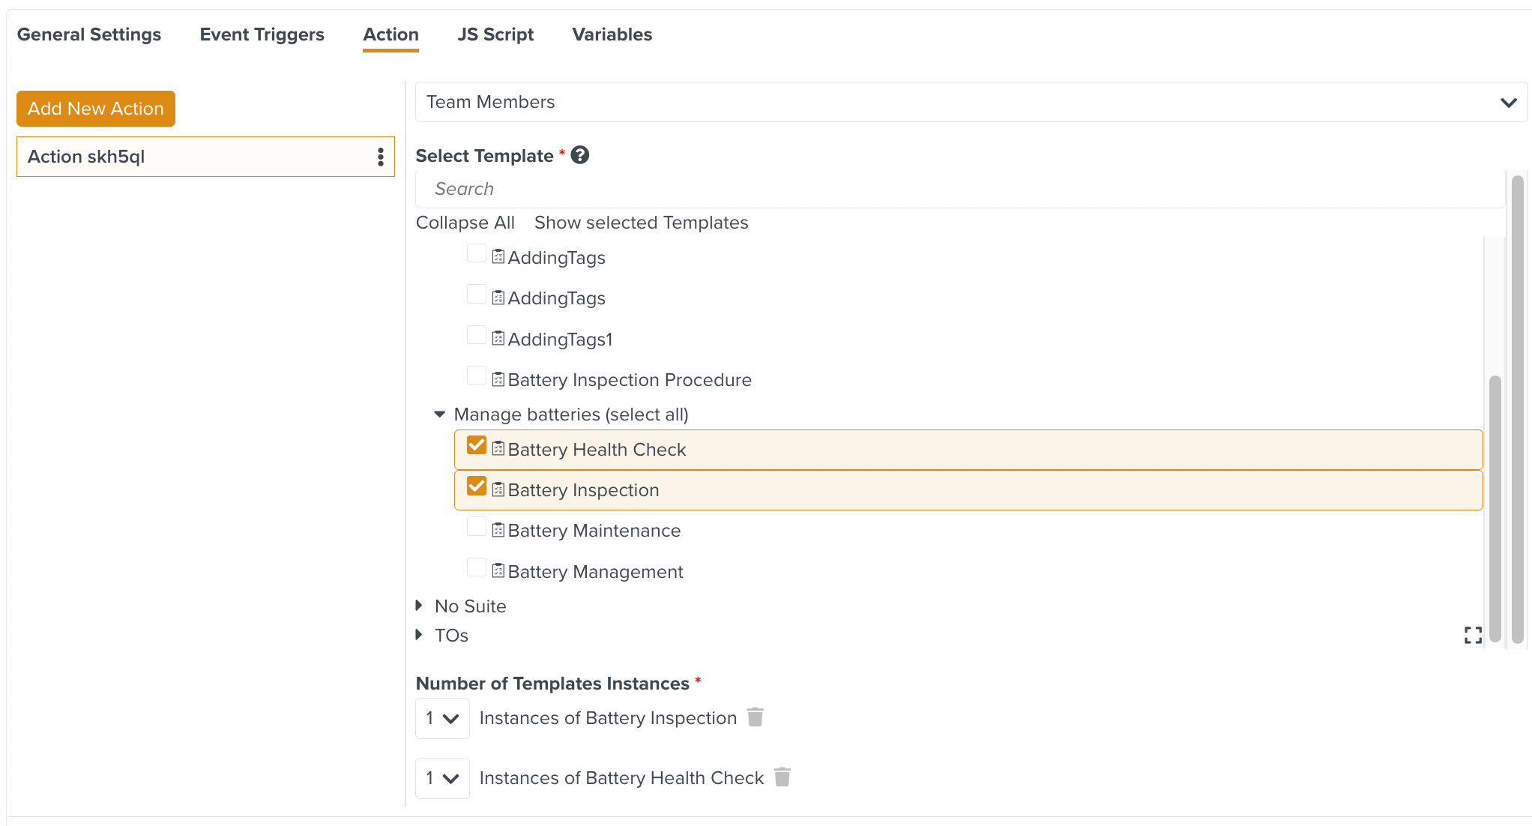1532x826 pixels.
Task: Click the Battery Management template icon
Action: [x=498, y=571]
